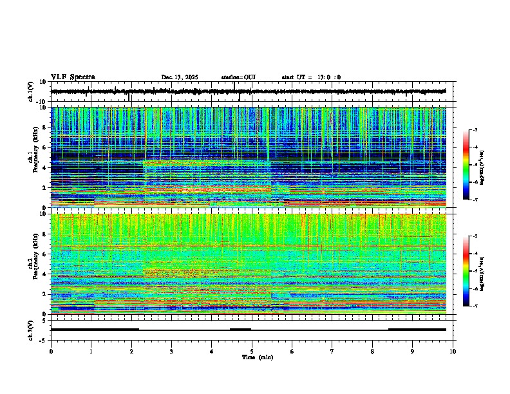Click the time axis tick label "5"
This screenshot has height=394, width=510.
(x=252, y=351)
